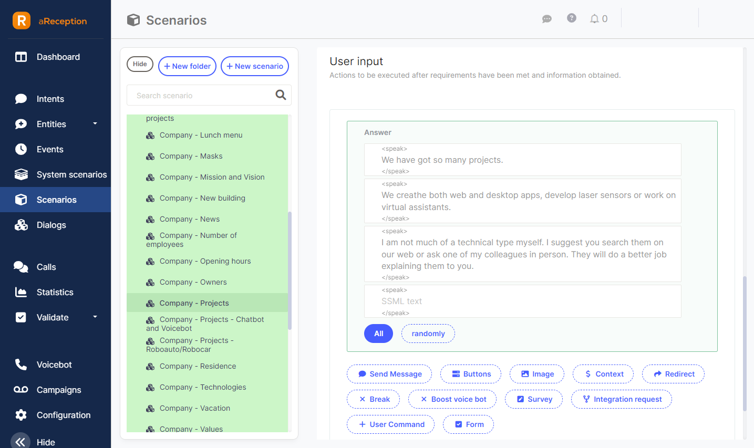This screenshot has height=448, width=754.
Task: Open the Scenarios menu item
Action: point(56,200)
